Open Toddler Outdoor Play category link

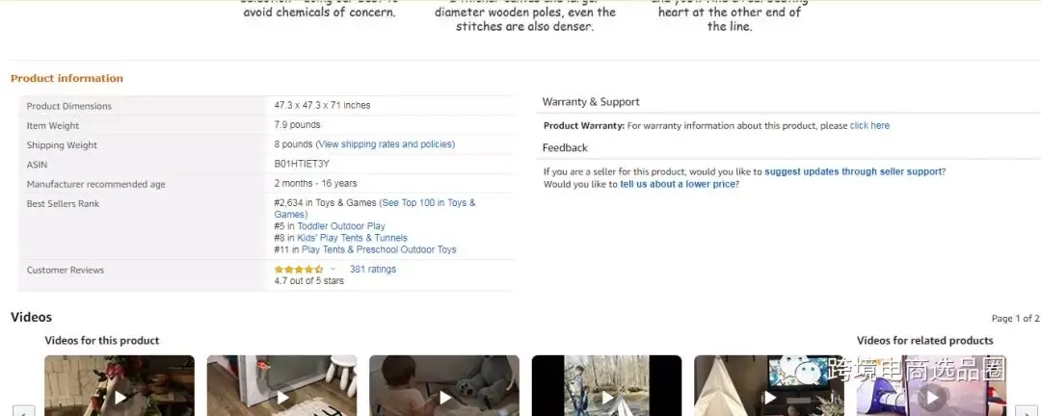pos(341,226)
